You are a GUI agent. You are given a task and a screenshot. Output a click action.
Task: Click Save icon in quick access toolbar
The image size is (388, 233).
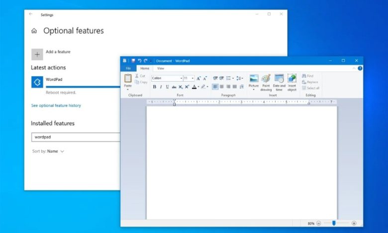pos(133,60)
